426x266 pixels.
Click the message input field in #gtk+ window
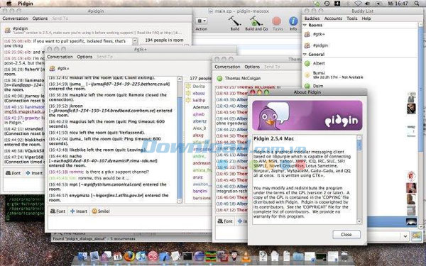click(x=130, y=223)
